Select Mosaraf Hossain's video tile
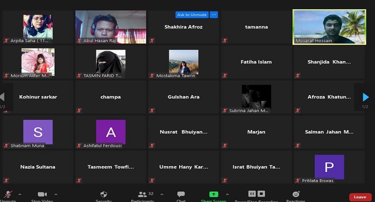 pyautogui.click(x=330, y=27)
